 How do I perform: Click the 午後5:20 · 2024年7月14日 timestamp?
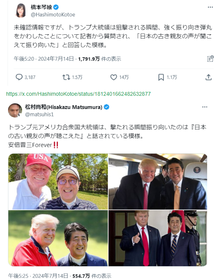point(44,59)
